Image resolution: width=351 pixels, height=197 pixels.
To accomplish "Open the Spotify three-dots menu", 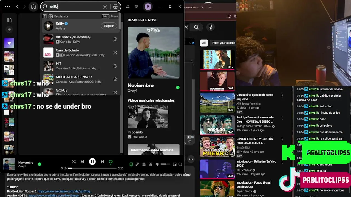I will tap(8, 7).
